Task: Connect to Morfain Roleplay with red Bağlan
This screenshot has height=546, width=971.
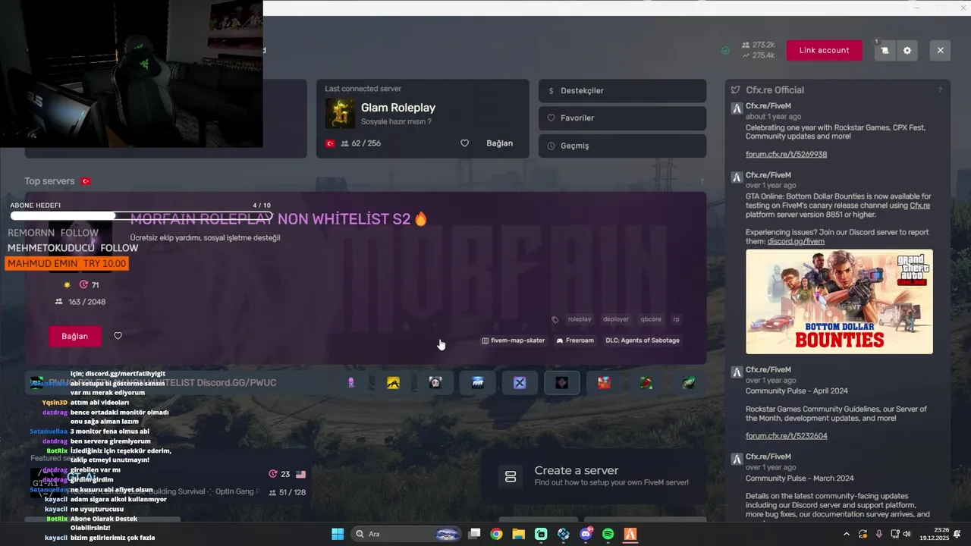Action: pyautogui.click(x=75, y=336)
